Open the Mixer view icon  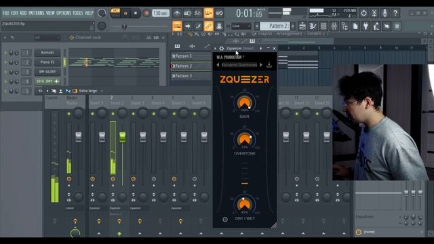coord(334,26)
